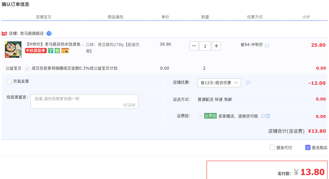
Task: Toggle the 公益宝贝 donation checkbox
Action: 27,68
